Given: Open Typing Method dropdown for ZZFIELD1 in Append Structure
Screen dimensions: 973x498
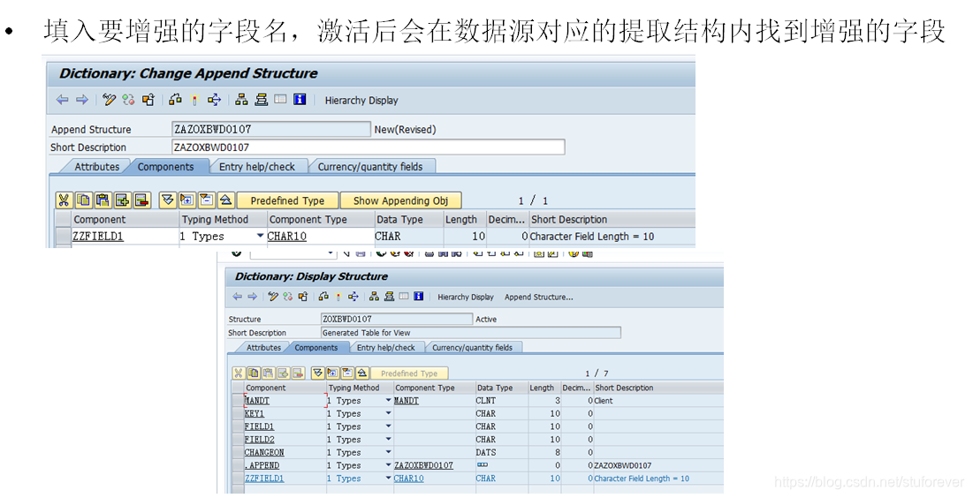Looking at the screenshot, I should click(260, 237).
